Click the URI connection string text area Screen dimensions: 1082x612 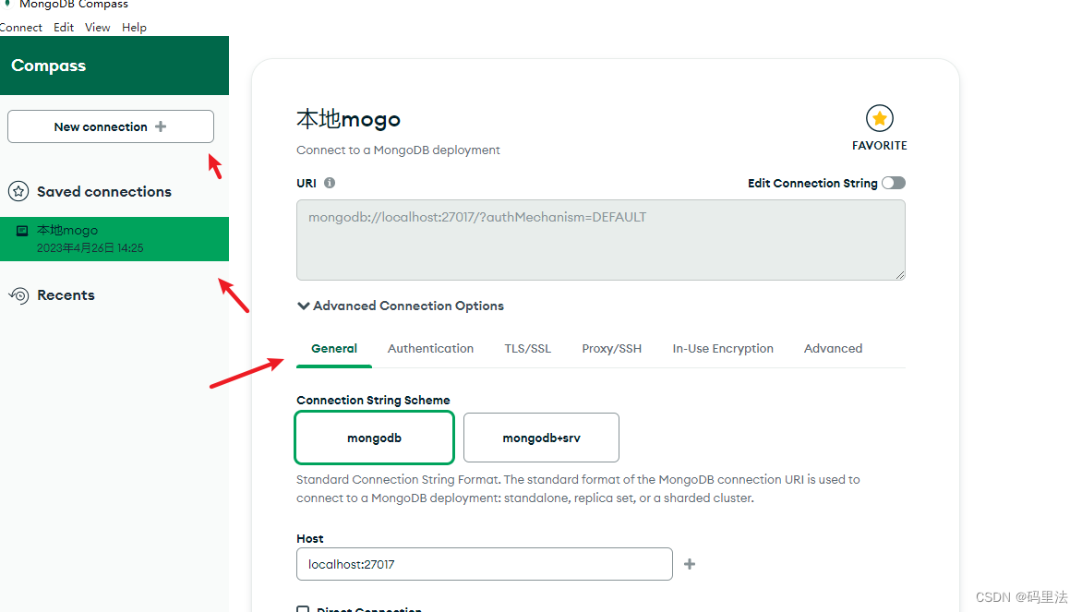tap(600, 240)
